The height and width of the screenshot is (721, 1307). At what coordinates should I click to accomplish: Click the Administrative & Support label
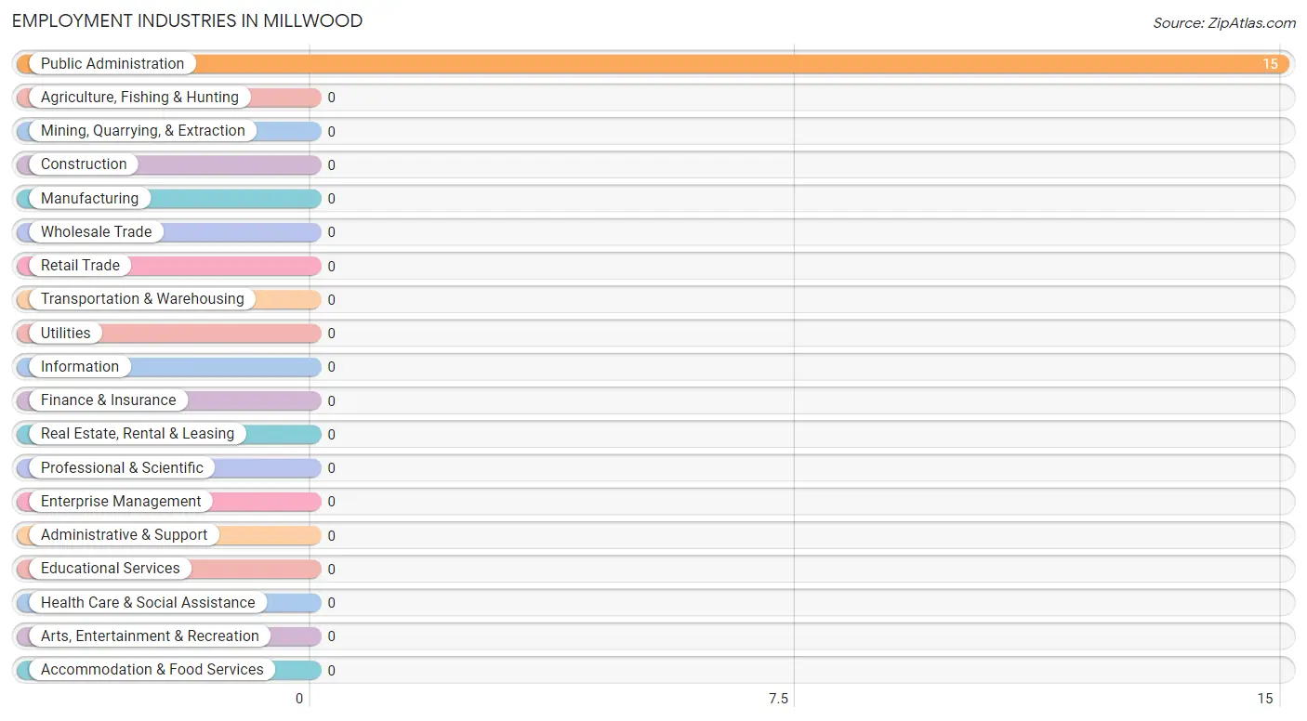tap(125, 534)
